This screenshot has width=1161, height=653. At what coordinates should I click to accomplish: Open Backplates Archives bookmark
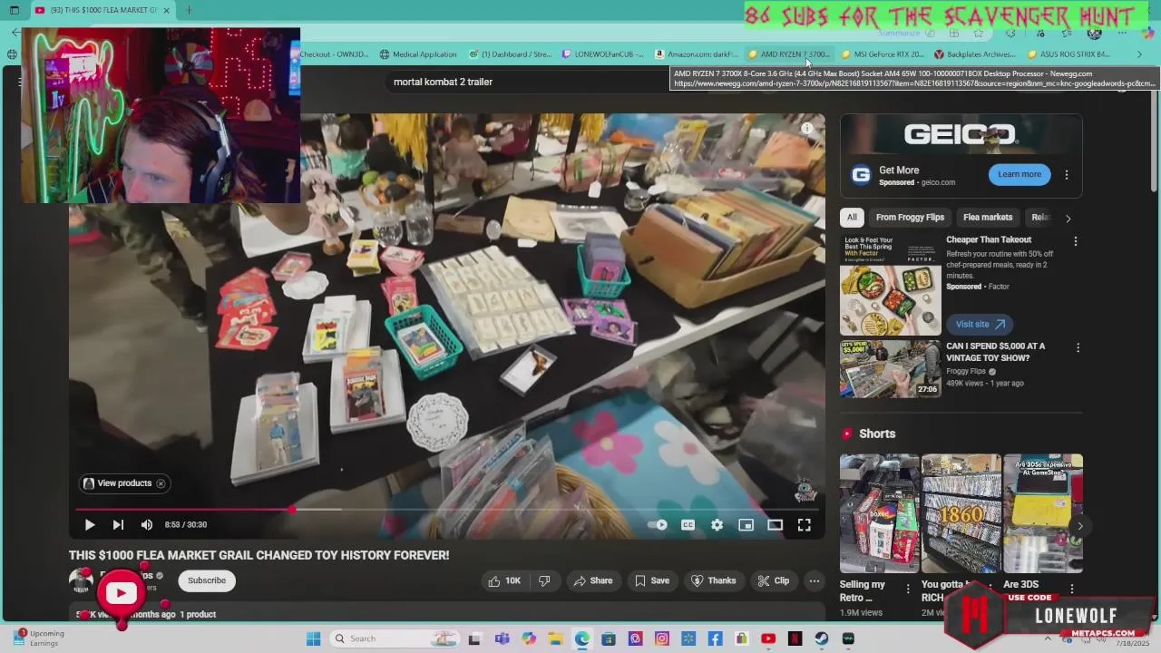point(974,54)
